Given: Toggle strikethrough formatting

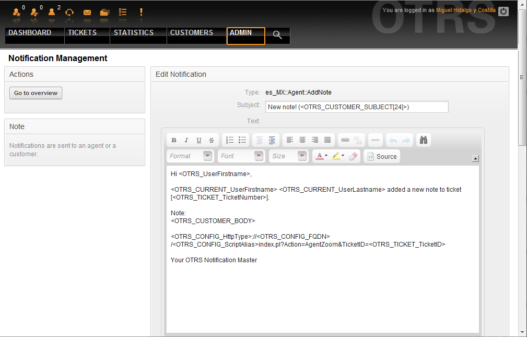Looking at the screenshot, I should [211, 140].
